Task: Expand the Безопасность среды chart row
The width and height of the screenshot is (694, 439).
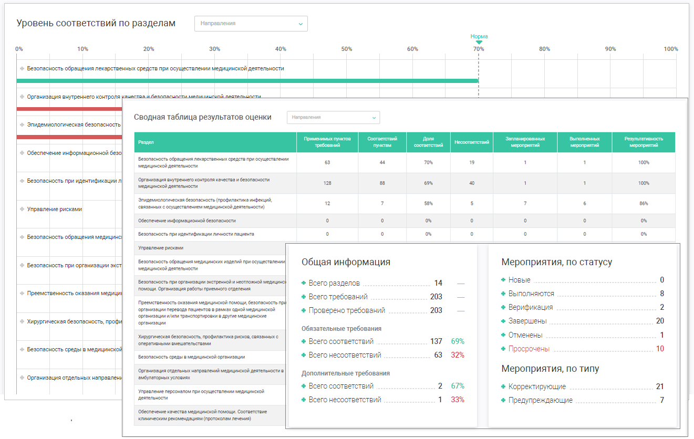Action: coord(22,349)
